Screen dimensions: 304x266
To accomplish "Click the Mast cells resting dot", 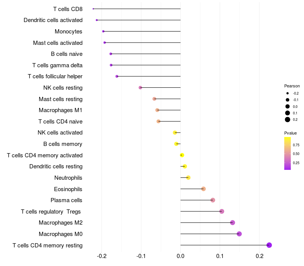I will point(154,99).
